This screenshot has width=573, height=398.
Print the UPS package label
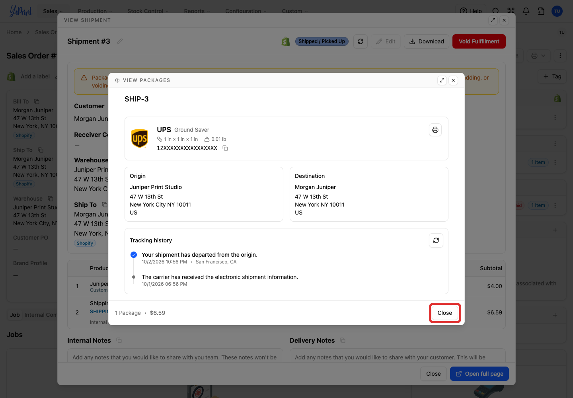point(435,130)
